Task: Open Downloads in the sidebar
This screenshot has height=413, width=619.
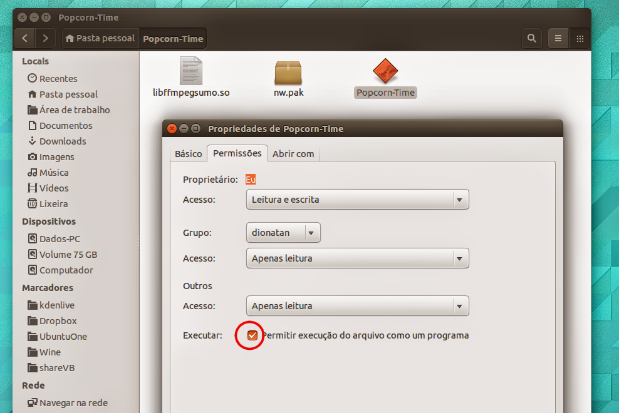Action: point(57,141)
